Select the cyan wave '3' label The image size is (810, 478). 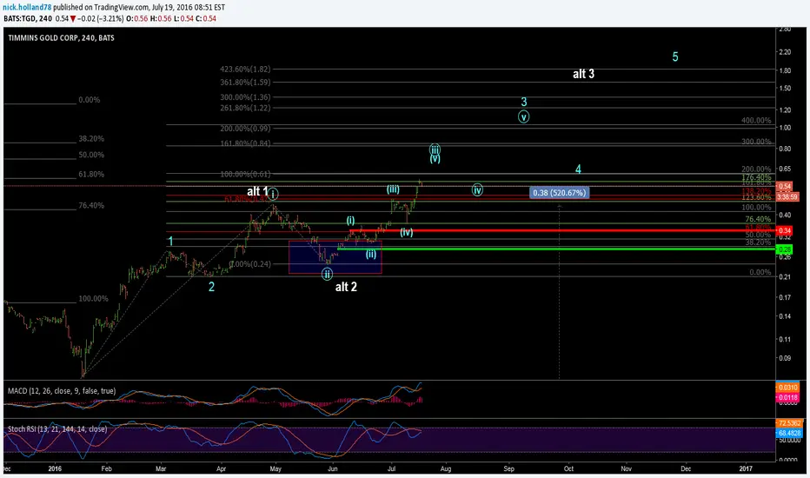click(x=524, y=102)
